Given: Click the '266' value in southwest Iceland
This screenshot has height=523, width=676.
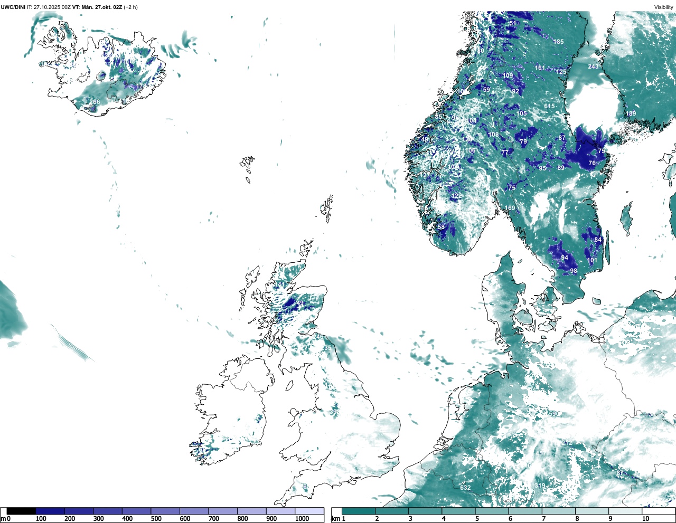Looking at the screenshot, I should (95, 102).
